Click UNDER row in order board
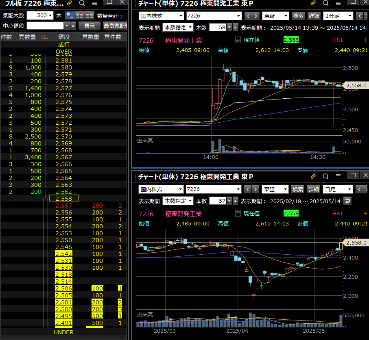 [x=64, y=332]
